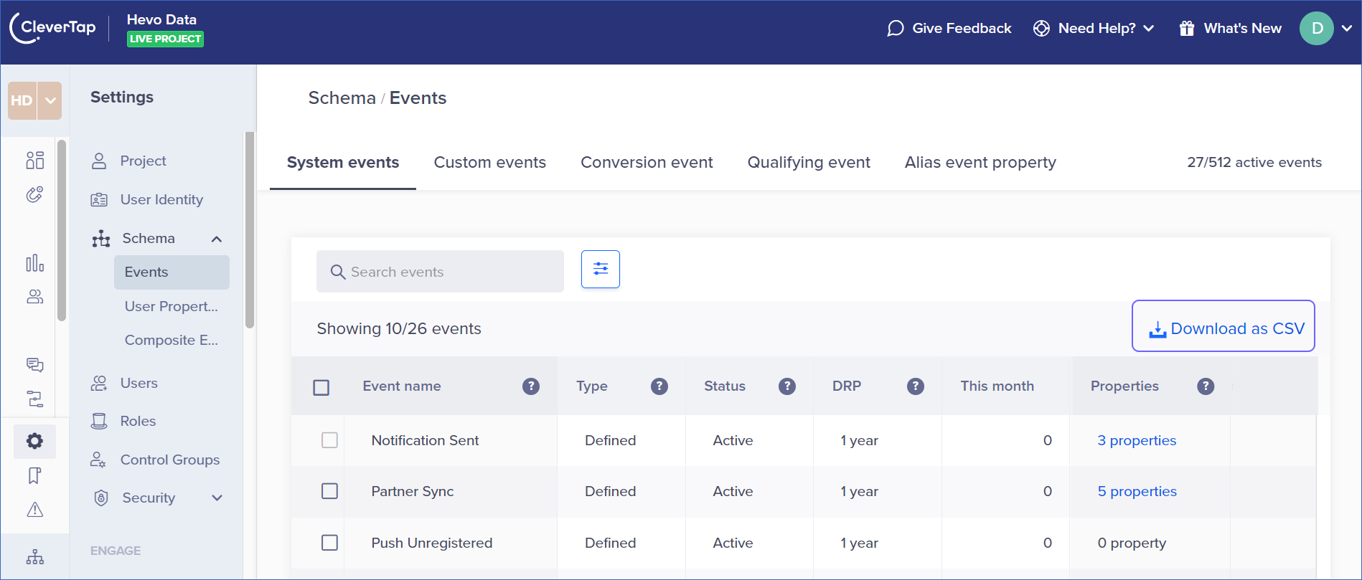Click Schema breadcrumb link
The height and width of the screenshot is (580, 1362).
coord(342,98)
